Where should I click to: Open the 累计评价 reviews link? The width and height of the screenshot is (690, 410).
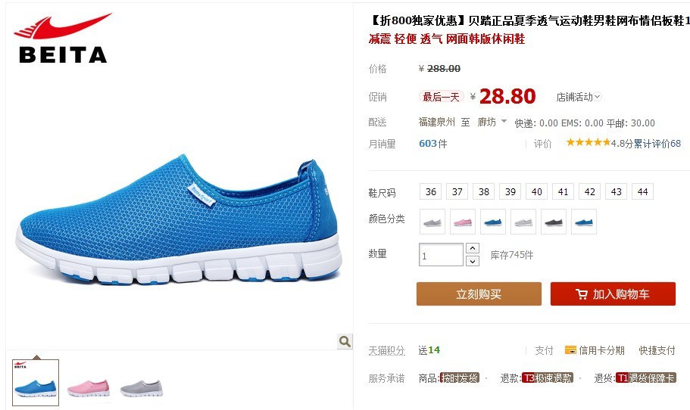[657, 143]
